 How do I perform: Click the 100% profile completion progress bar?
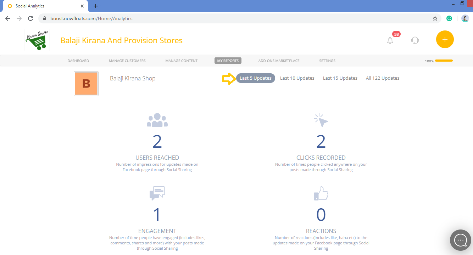[x=444, y=61]
